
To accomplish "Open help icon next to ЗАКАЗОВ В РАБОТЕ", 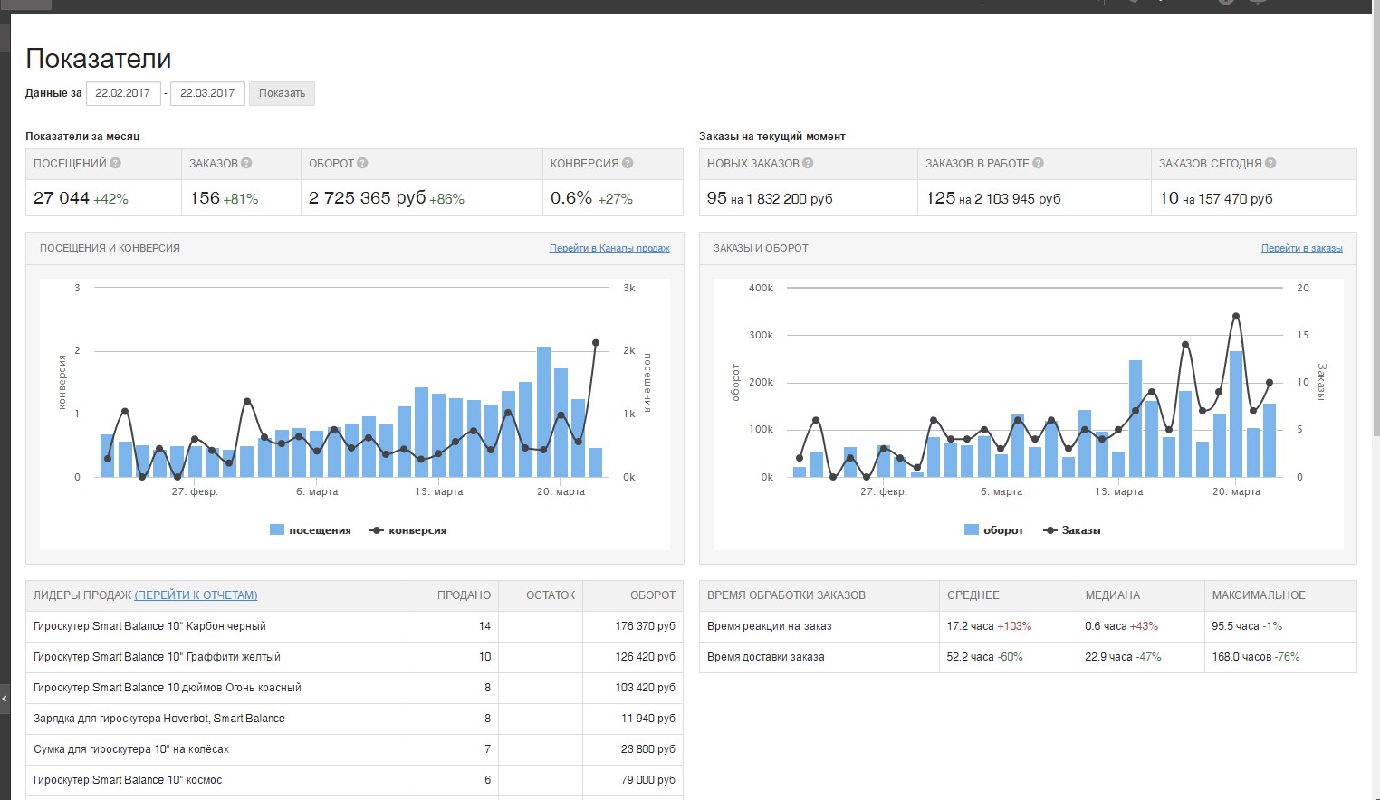I will pyautogui.click(x=1038, y=164).
